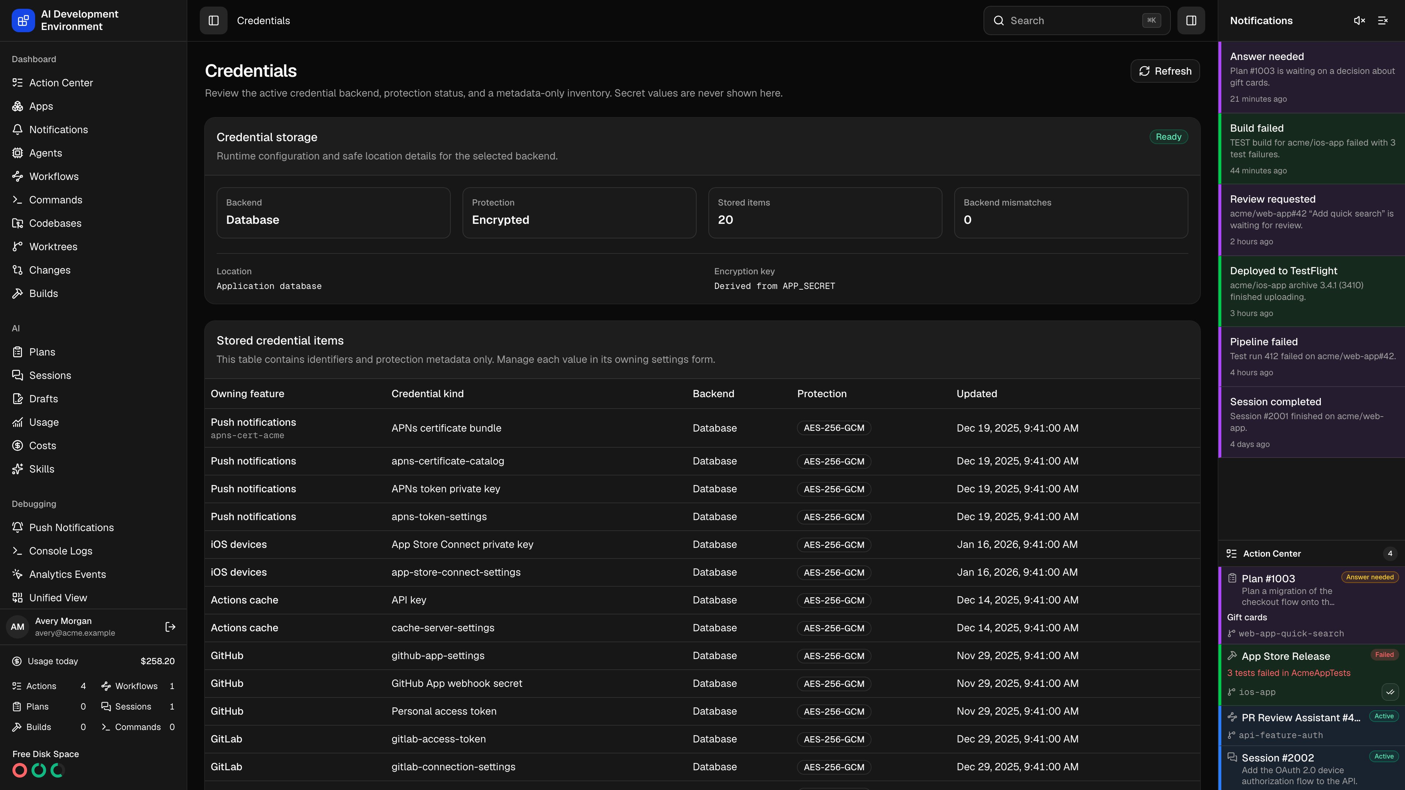Click the Codebases sidebar icon

click(18, 223)
